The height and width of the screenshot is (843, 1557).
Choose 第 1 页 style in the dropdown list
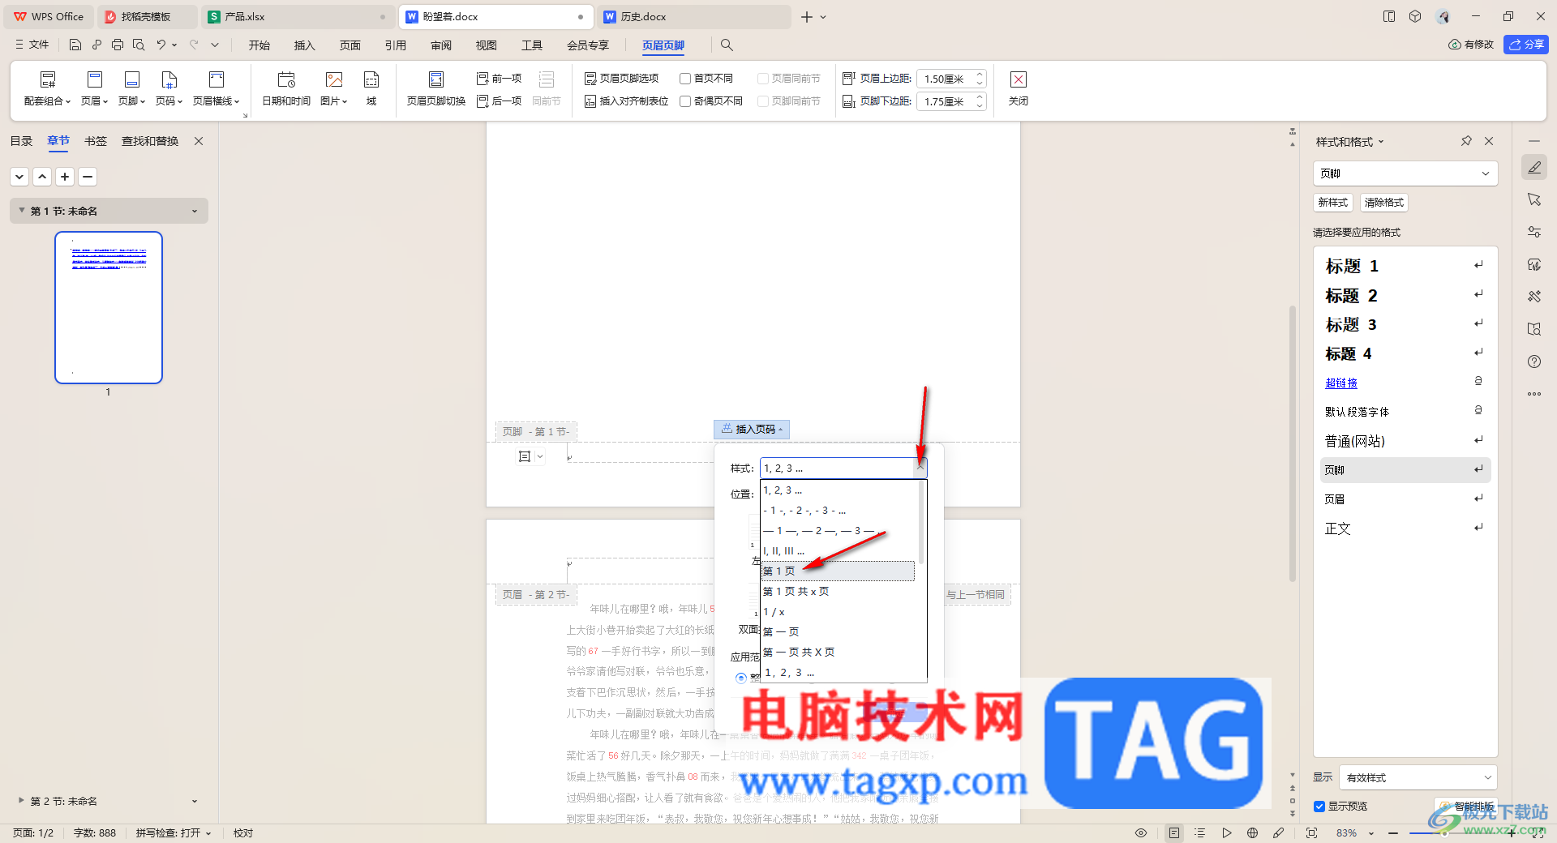pos(839,571)
